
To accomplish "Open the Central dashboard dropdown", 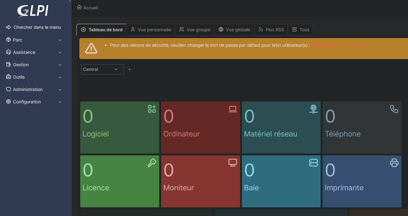I will 102,69.
